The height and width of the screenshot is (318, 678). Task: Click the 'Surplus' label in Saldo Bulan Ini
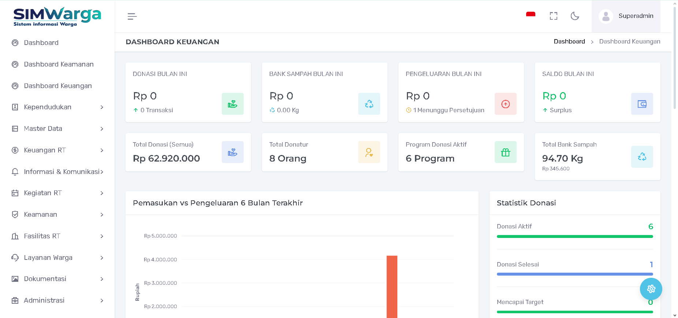[561, 110]
